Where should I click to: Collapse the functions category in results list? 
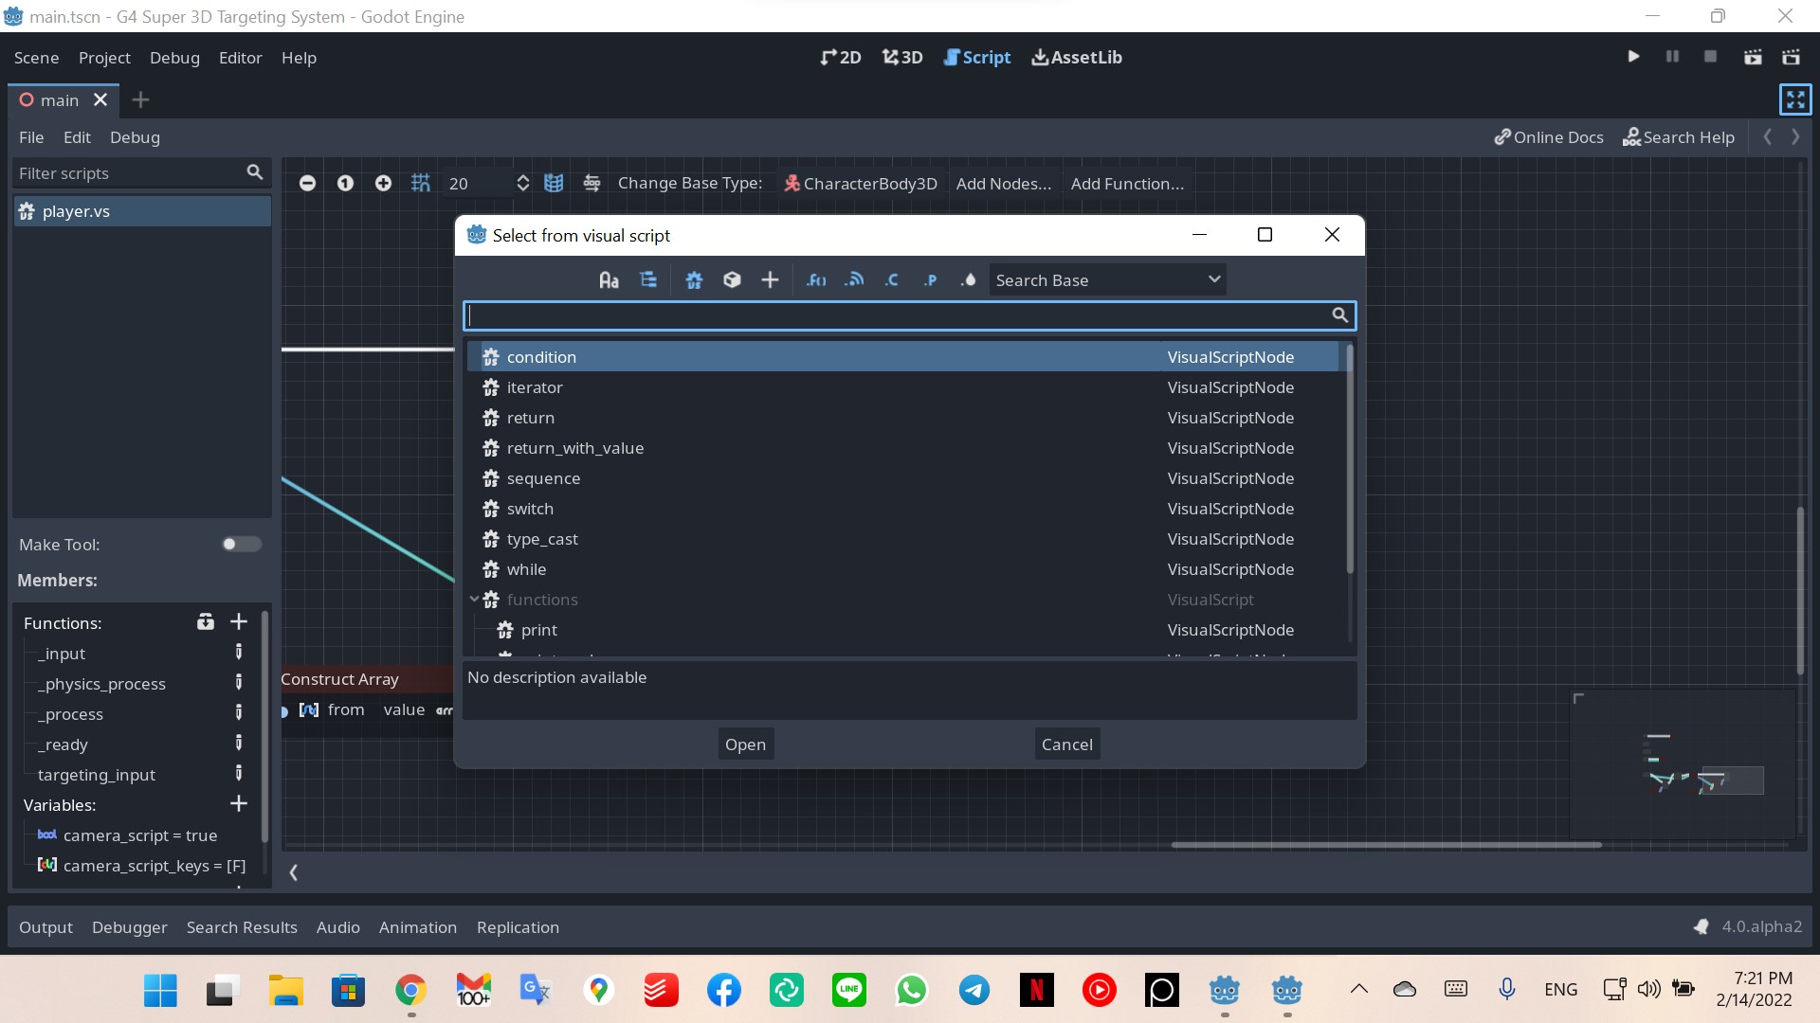coord(475,600)
